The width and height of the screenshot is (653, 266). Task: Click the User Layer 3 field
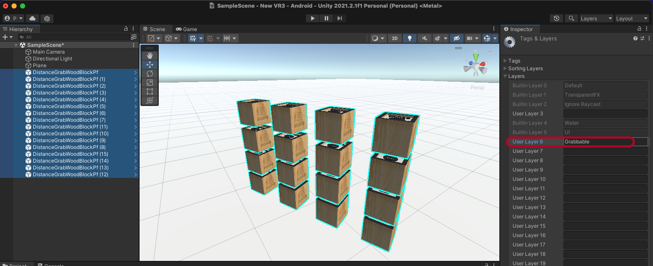(605, 114)
